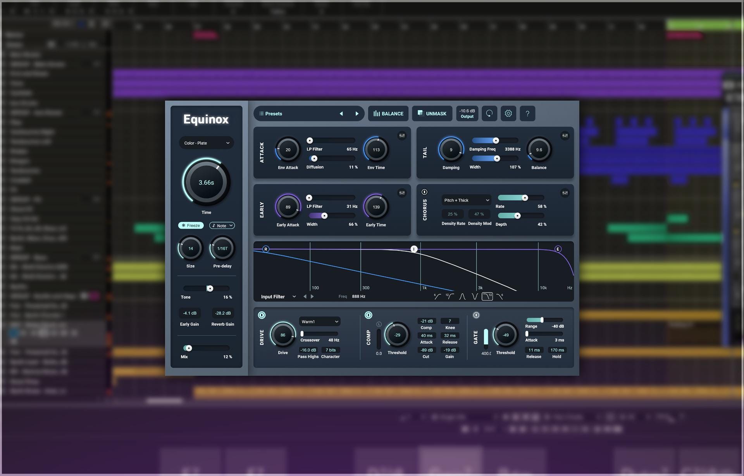This screenshot has height=476, width=744.
Task: Select the 12 dB high-pass filter shape
Action: tap(450, 296)
